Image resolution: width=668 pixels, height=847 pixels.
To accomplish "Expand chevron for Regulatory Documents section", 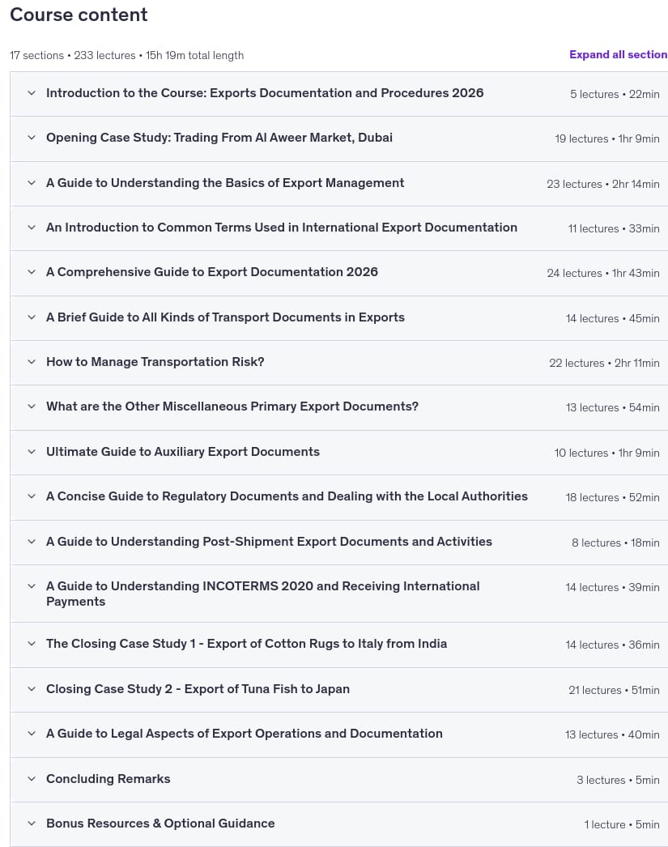I will tap(32, 496).
